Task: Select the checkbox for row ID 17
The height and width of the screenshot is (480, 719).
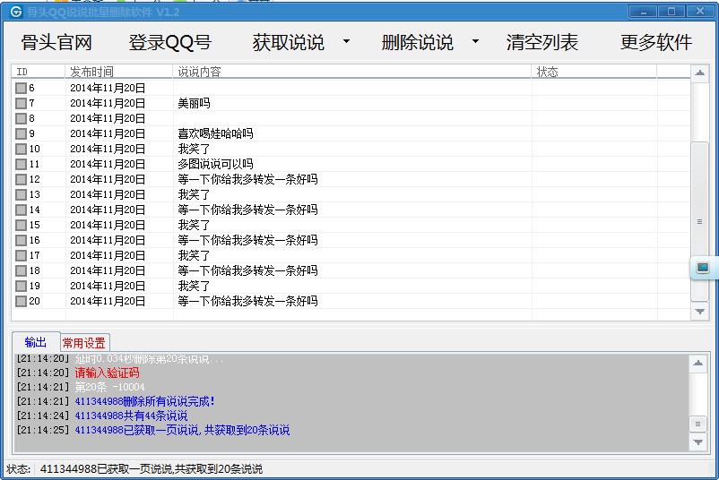Action: click(x=22, y=255)
